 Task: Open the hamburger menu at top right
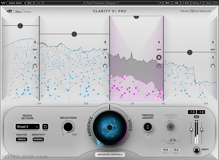(x=216, y=3)
